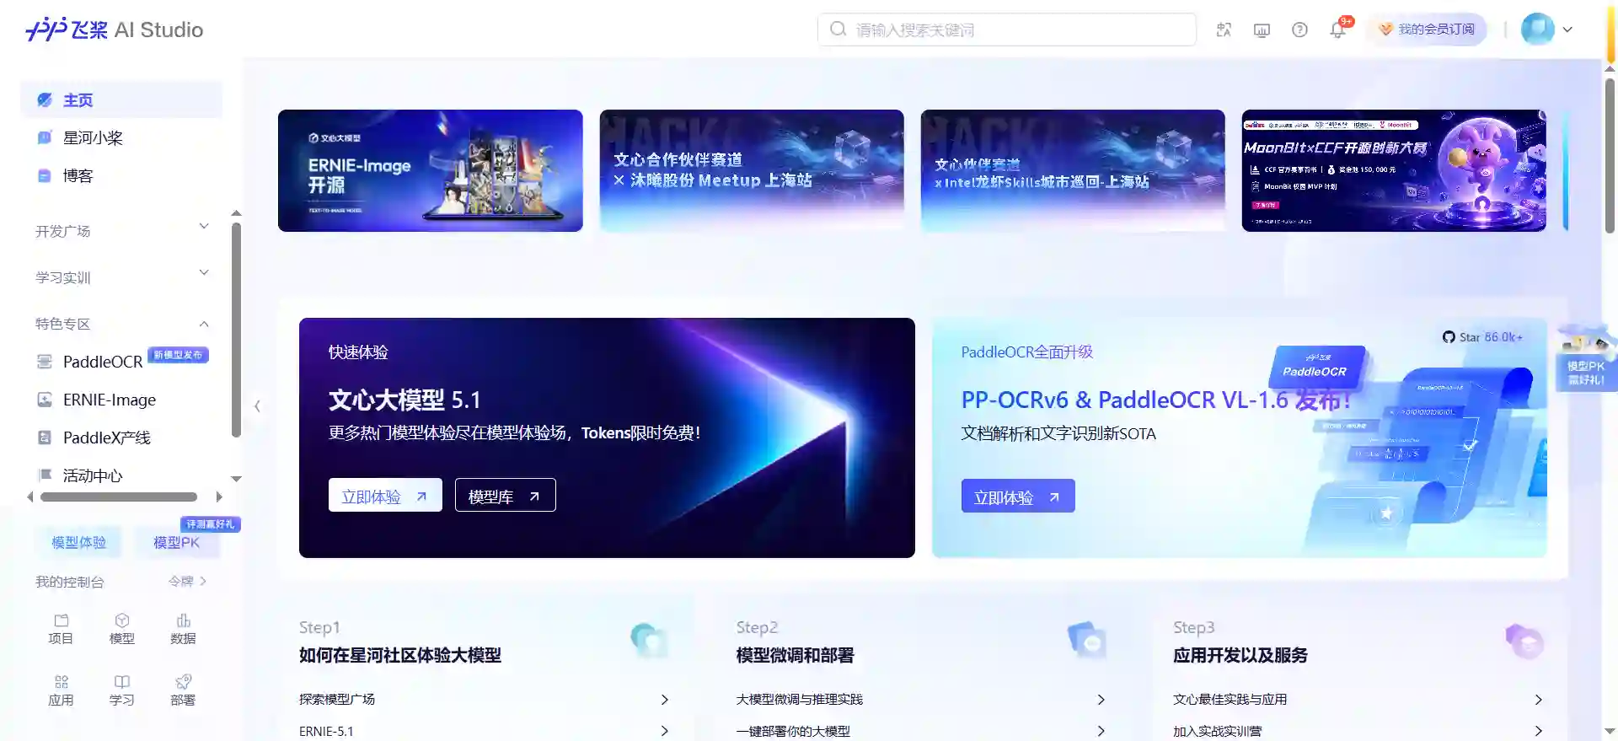The height and width of the screenshot is (741, 1618).
Task: Open the 模型PK button
Action: click(176, 542)
